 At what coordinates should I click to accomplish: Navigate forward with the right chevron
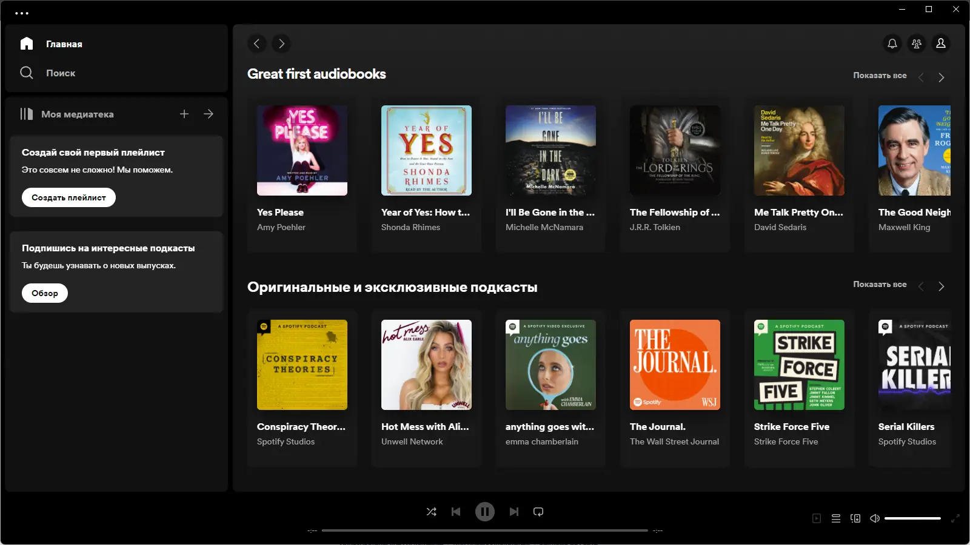[x=281, y=44]
